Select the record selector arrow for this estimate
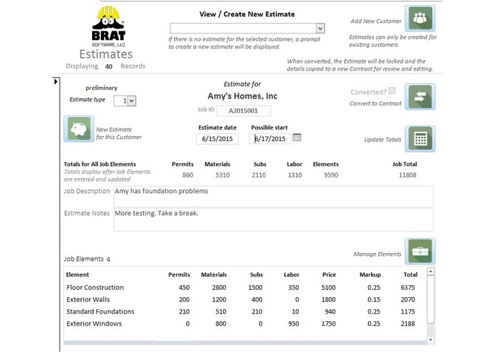 [x=56, y=81]
